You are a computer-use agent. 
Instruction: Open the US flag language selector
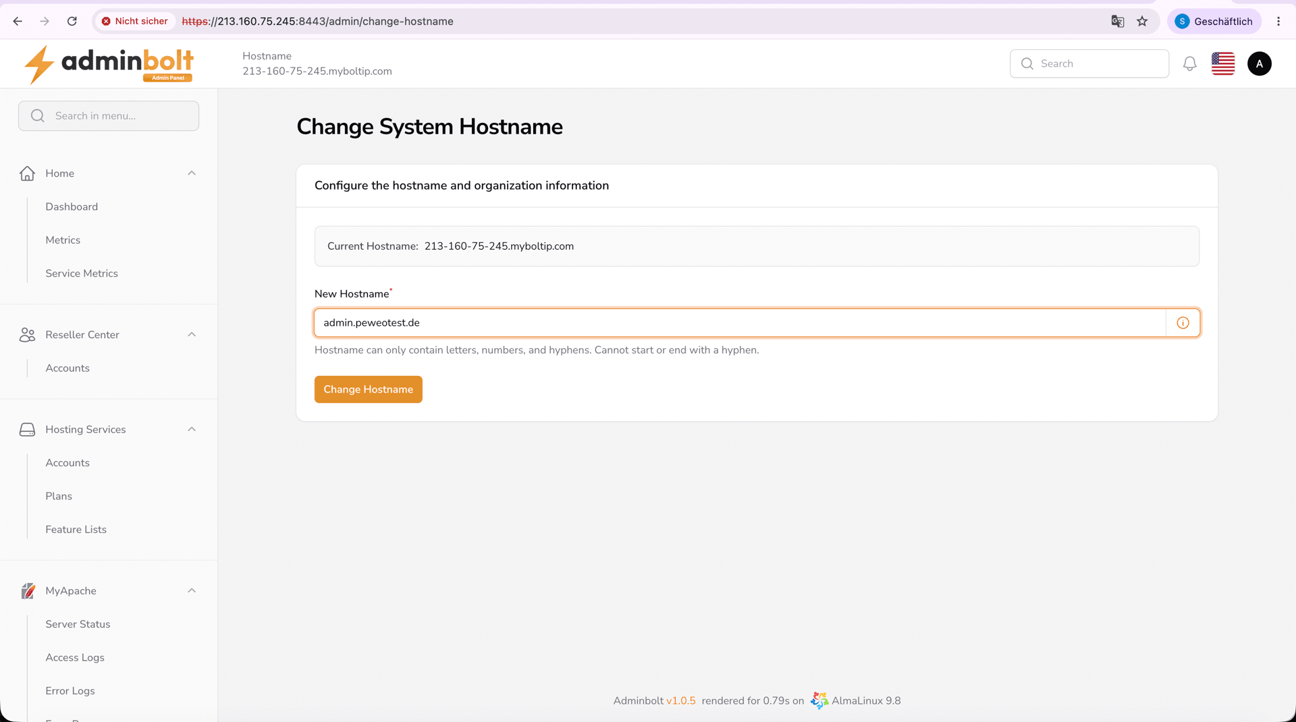point(1223,63)
